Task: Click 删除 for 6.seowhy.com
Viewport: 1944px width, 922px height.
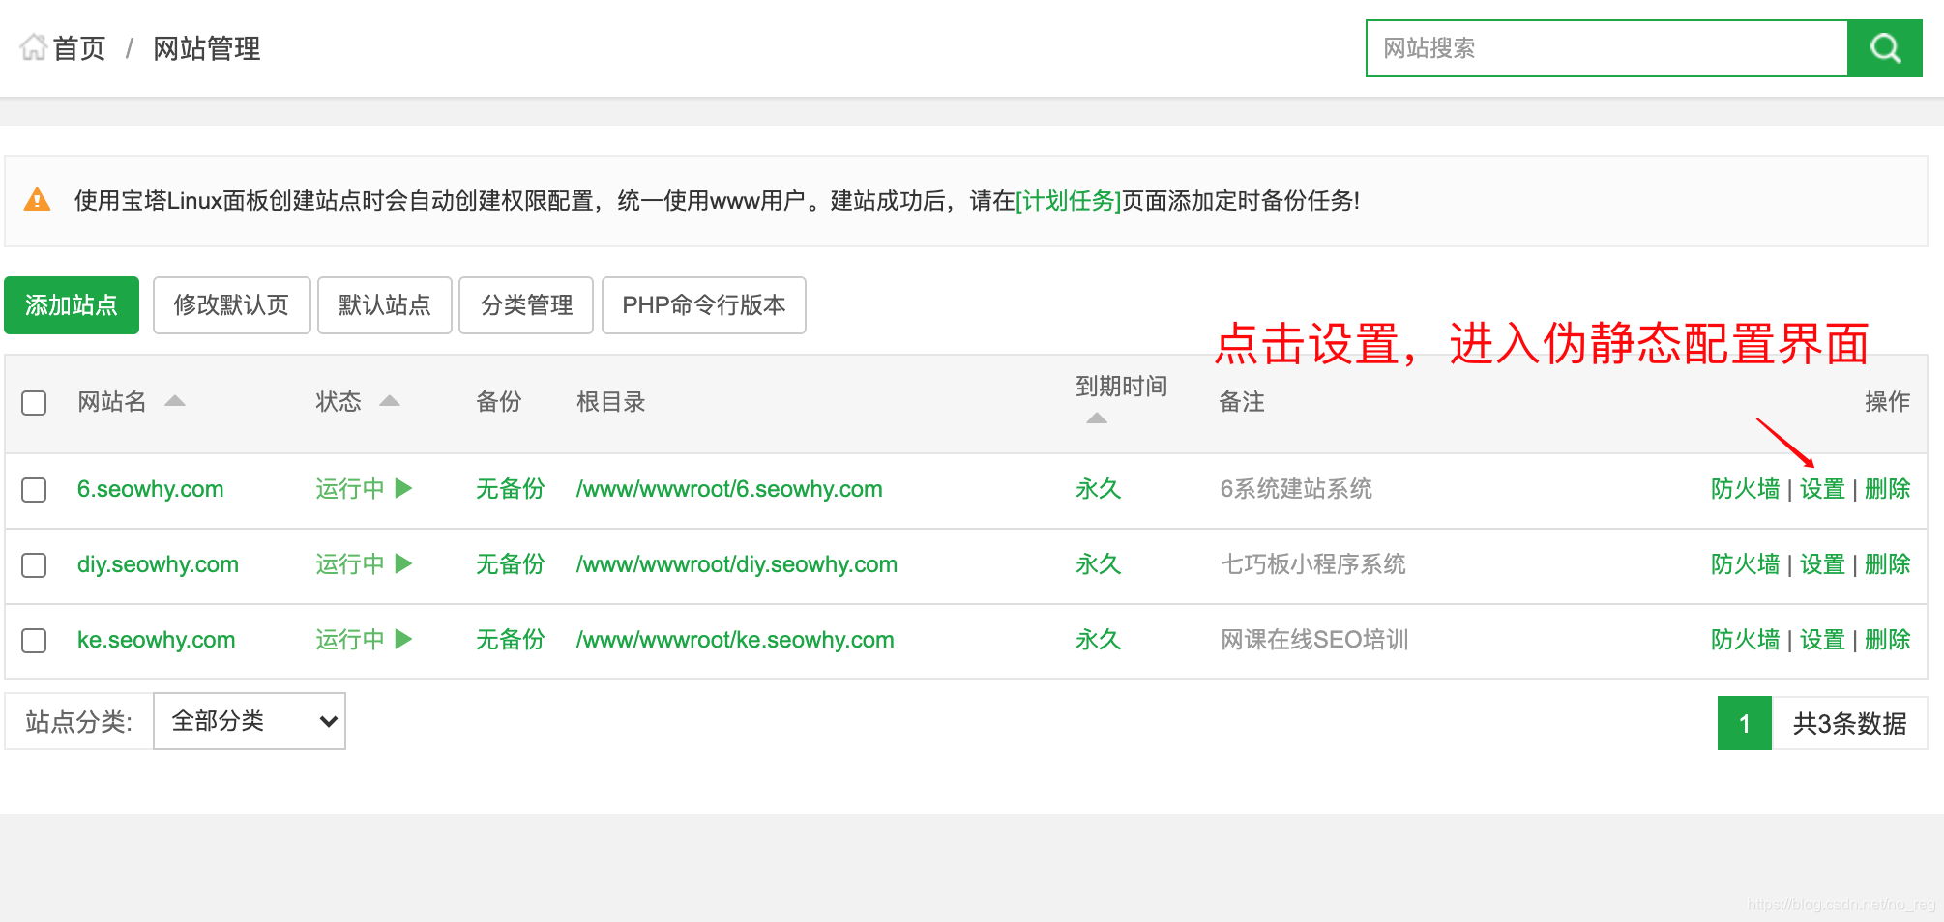Action: [x=1887, y=489]
